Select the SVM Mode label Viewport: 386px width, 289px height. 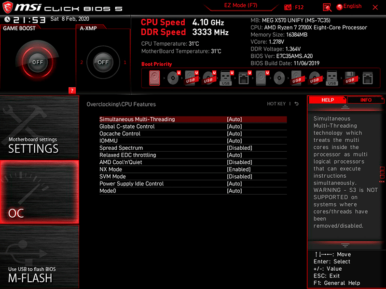pos(112,176)
